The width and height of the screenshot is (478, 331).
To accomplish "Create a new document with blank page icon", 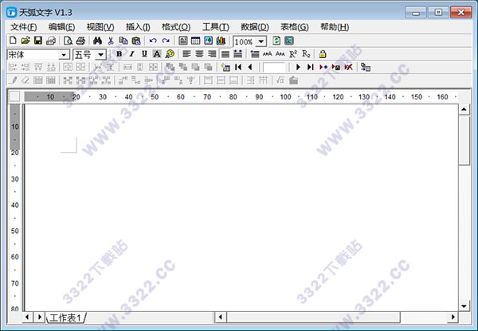I will pyautogui.click(x=13, y=41).
